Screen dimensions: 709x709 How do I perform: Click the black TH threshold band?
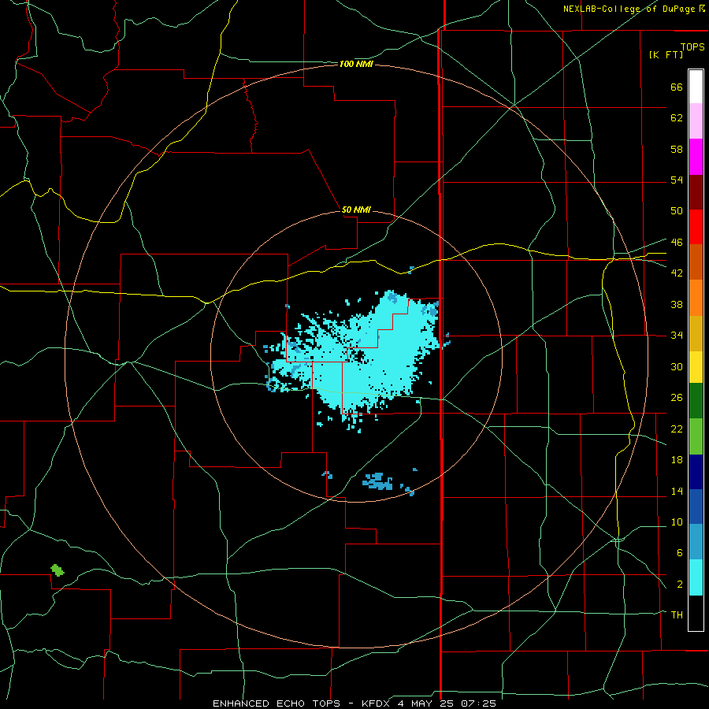(696, 613)
